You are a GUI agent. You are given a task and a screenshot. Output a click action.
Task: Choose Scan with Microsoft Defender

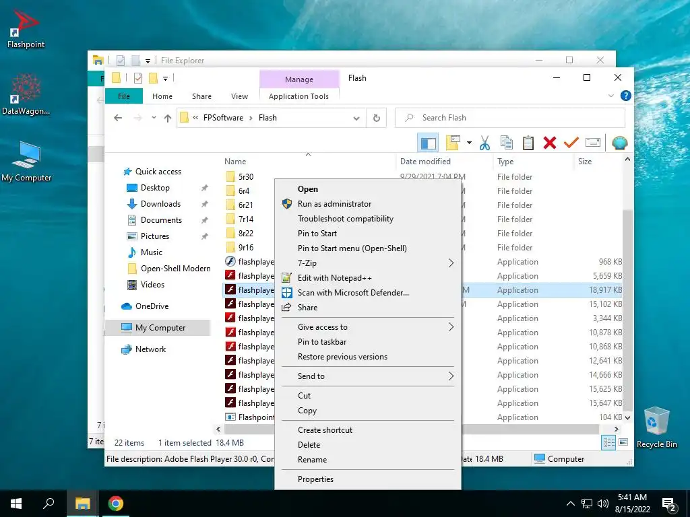pyautogui.click(x=367, y=293)
